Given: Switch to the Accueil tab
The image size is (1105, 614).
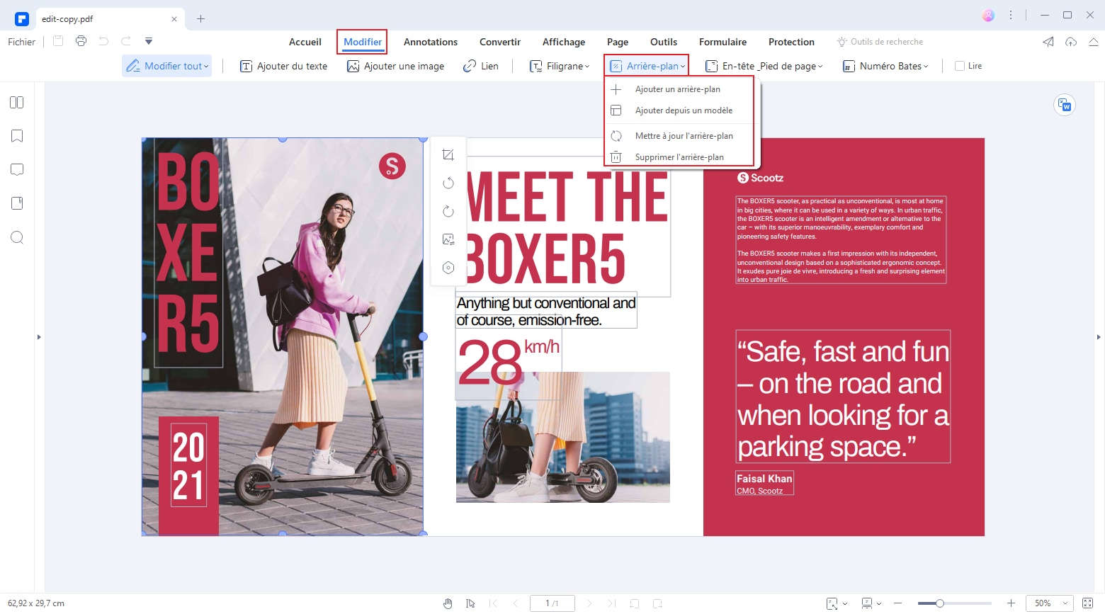Looking at the screenshot, I should [x=305, y=42].
